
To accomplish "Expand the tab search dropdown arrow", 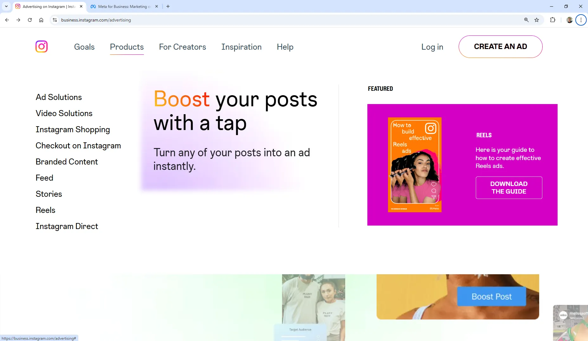I will (6, 6).
